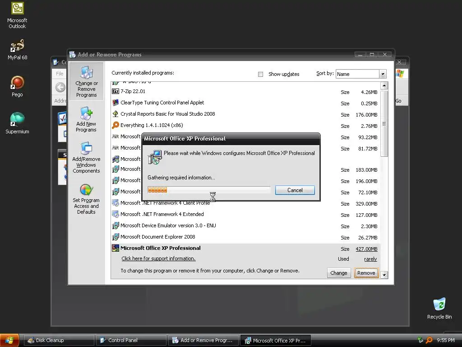Click Microsoft Office XP Professional dialog title bar
The width and height of the screenshot is (462, 347).
[x=231, y=139]
